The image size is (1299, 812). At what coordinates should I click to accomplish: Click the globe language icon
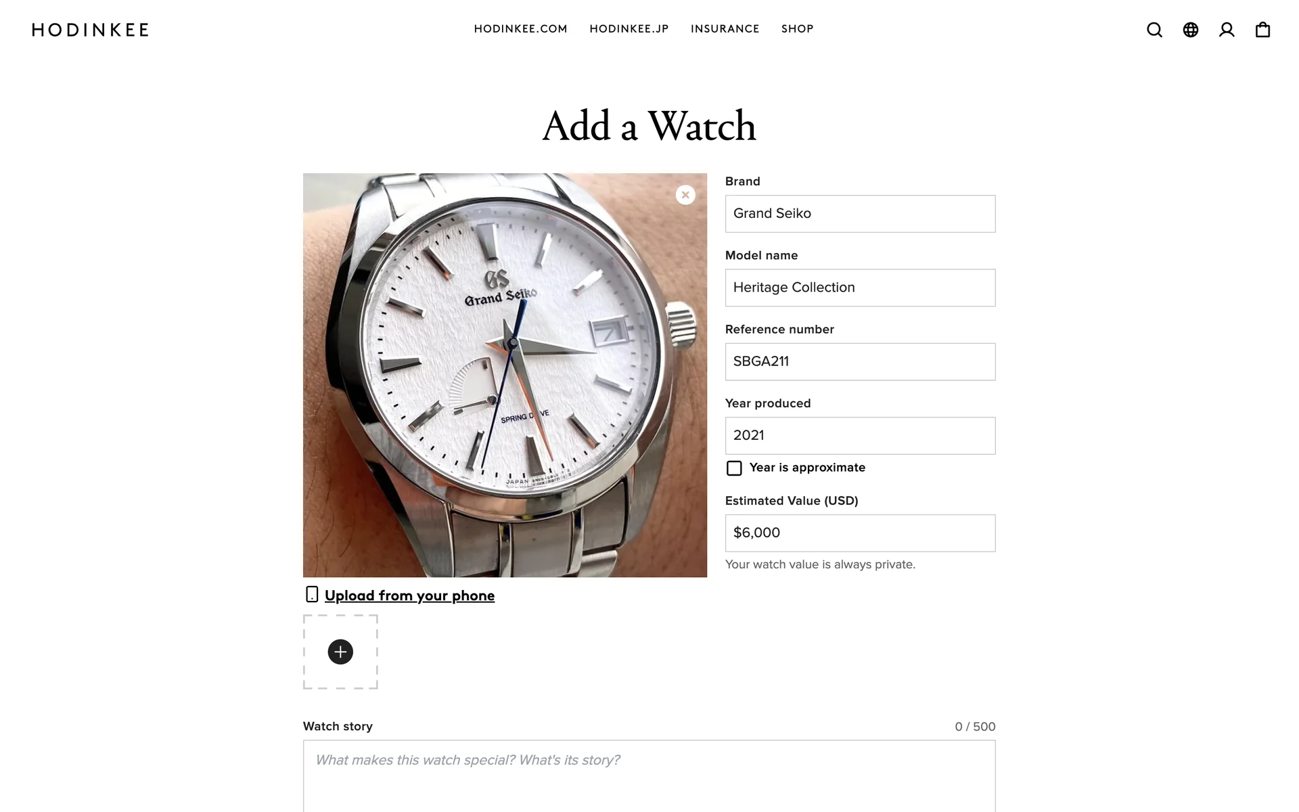pos(1190,30)
